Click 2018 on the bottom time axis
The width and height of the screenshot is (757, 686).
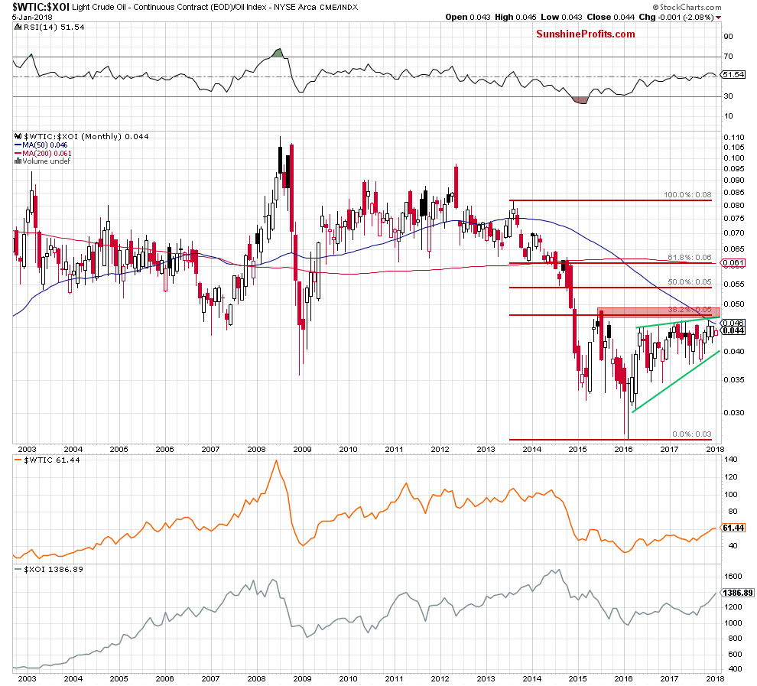click(715, 679)
